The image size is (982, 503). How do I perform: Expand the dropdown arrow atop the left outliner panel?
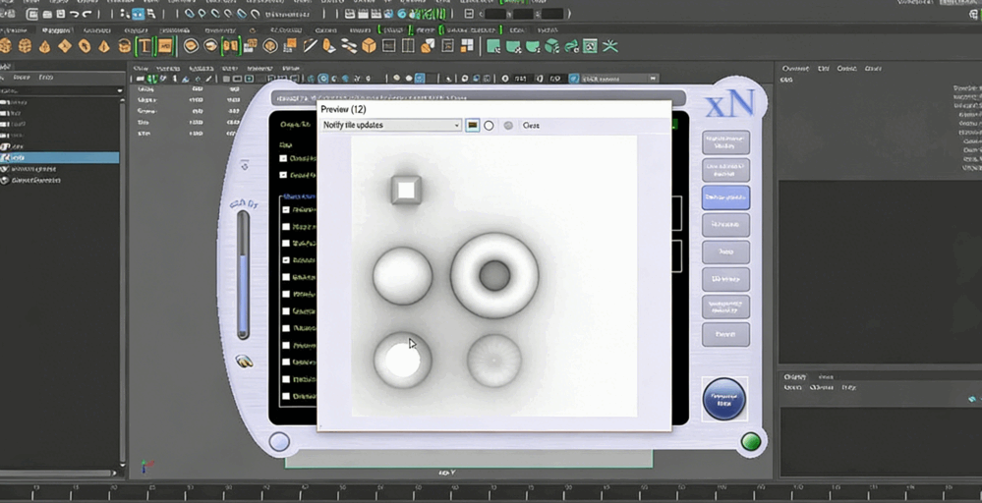(x=121, y=90)
